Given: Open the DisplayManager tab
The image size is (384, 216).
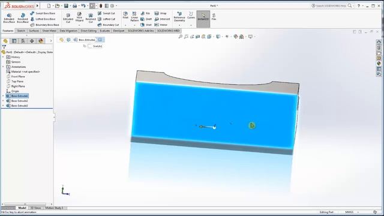Looking at the screenshot, I should tap(41, 41).
